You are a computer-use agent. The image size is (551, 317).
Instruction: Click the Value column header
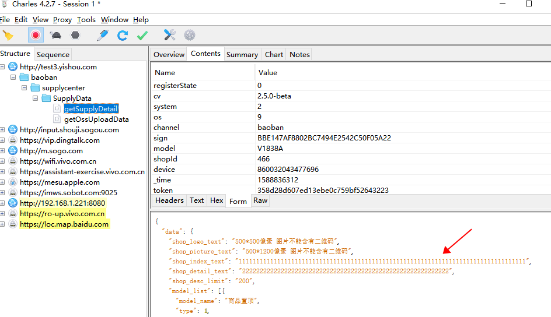coord(403,73)
